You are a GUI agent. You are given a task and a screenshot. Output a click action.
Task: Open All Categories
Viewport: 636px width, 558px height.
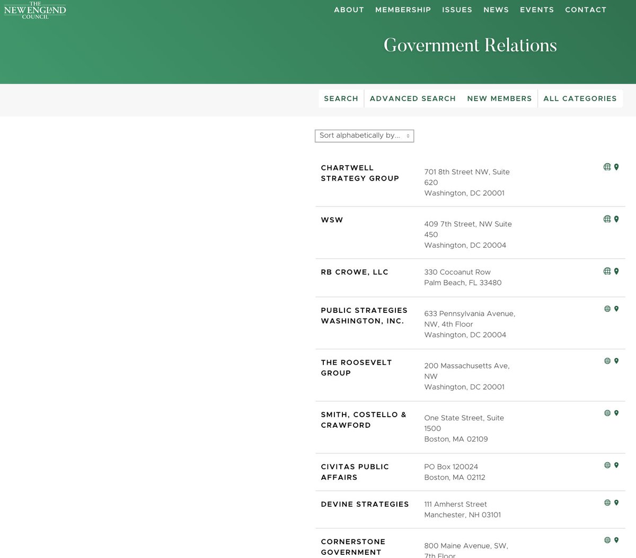(580, 98)
